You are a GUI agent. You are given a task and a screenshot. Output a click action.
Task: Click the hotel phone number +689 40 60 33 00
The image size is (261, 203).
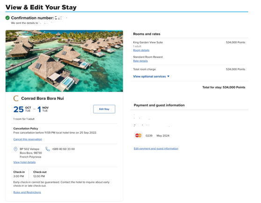click(63, 149)
